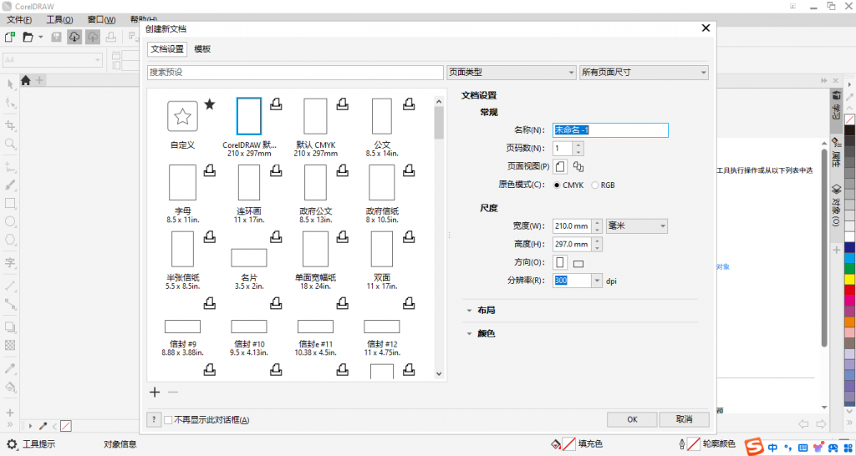Open the 页面类型 dropdown
The height and width of the screenshot is (456, 856).
click(x=511, y=72)
